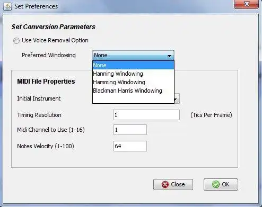Collapse the Preferred Windowing dropdown arrow

point(169,56)
